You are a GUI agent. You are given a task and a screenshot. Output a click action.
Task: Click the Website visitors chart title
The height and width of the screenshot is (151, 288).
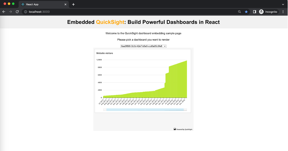click(104, 53)
